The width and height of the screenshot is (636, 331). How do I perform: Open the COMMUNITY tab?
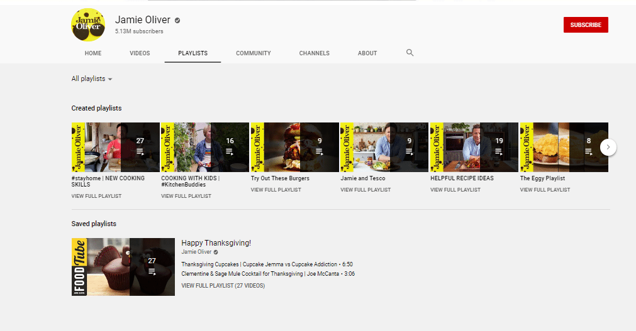point(254,53)
